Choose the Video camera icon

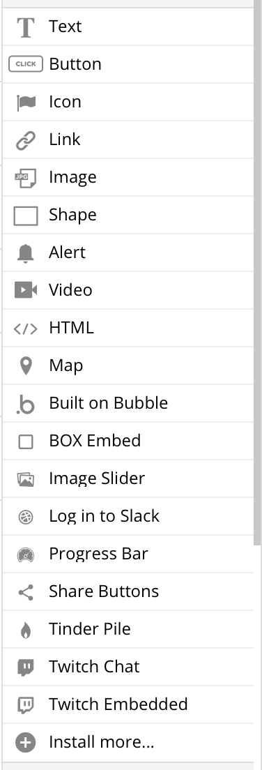[x=26, y=289]
